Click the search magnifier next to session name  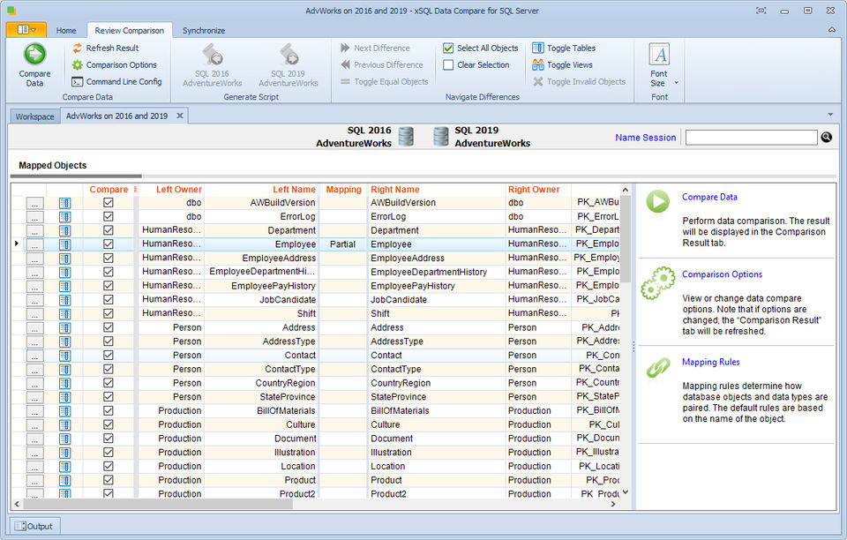pos(827,137)
